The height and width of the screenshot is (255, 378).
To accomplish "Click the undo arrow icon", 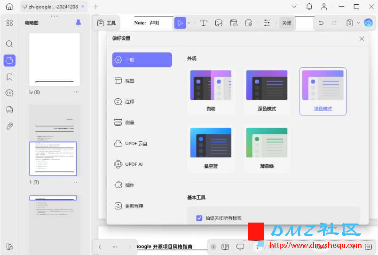I will pyautogui.click(x=321, y=23).
